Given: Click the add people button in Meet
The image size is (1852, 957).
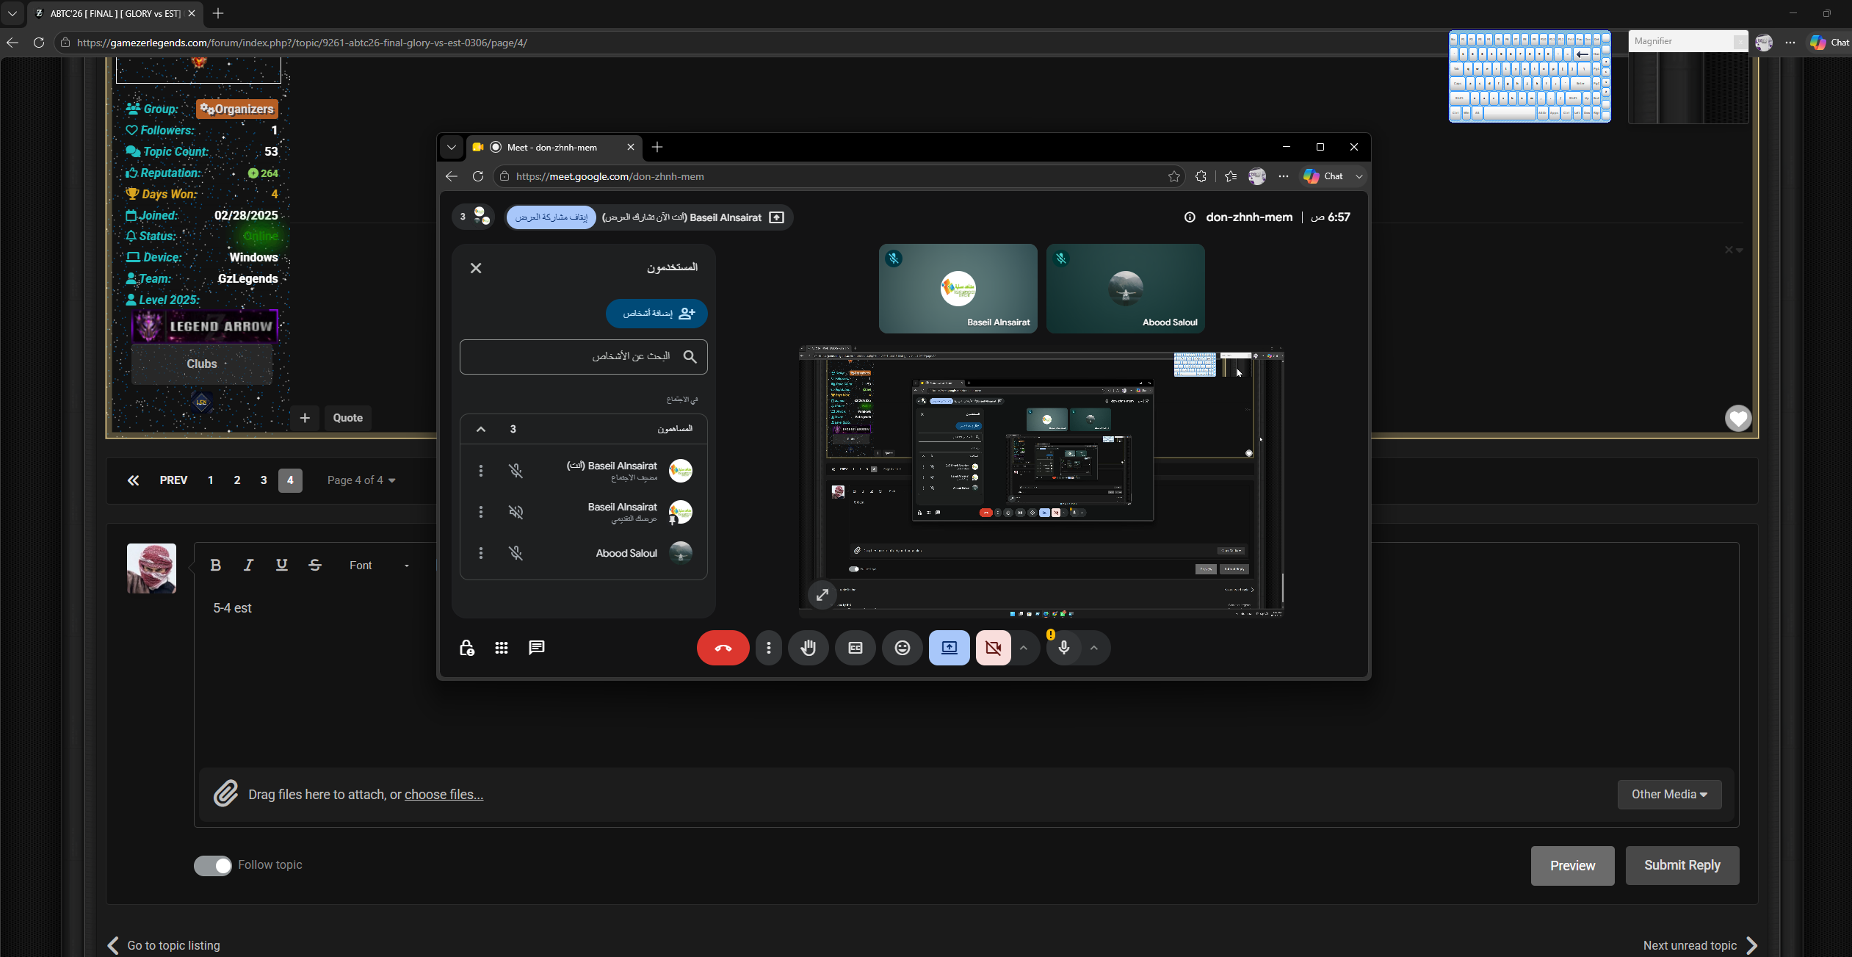Looking at the screenshot, I should [x=656, y=314].
